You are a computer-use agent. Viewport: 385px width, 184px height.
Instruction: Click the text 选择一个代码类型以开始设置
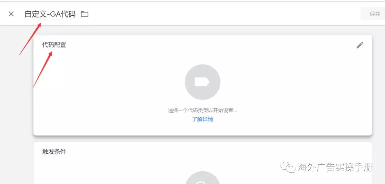click(x=201, y=111)
